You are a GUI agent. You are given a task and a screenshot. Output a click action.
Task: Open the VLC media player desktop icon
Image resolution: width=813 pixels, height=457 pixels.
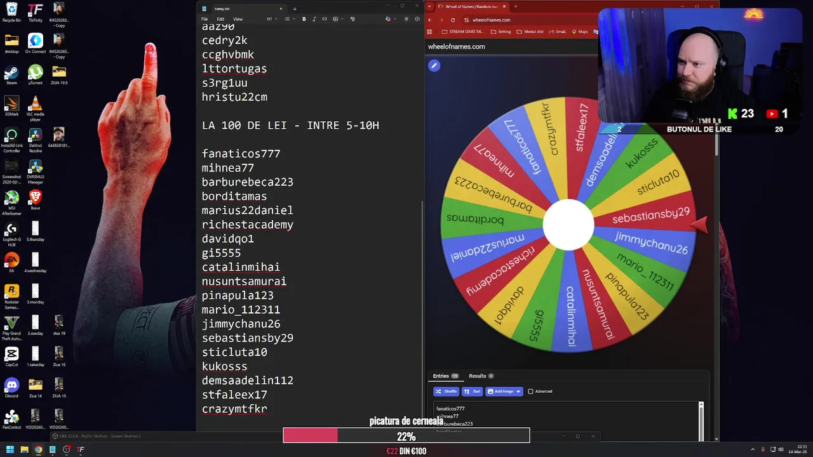pyautogui.click(x=35, y=108)
